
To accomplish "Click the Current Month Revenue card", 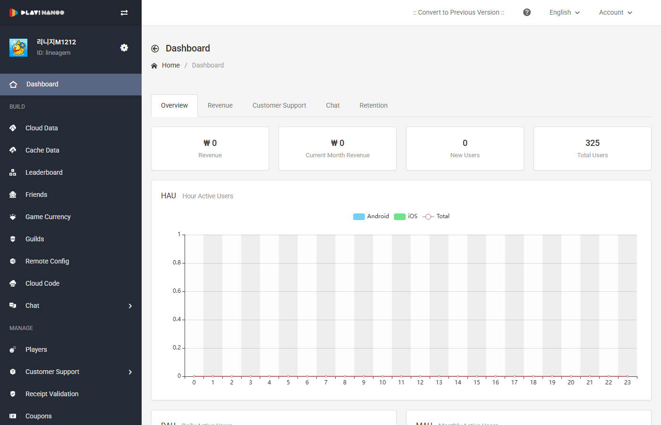I will (338, 148).
